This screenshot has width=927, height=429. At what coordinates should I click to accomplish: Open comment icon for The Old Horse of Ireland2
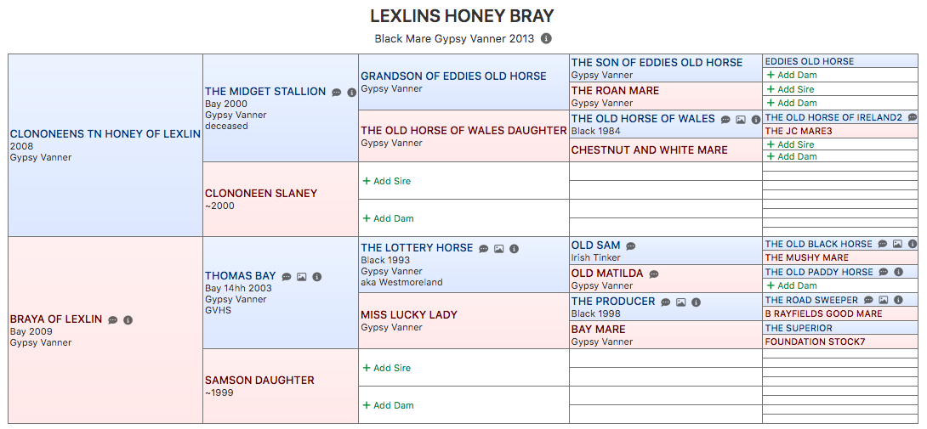[x=913, y=117]
